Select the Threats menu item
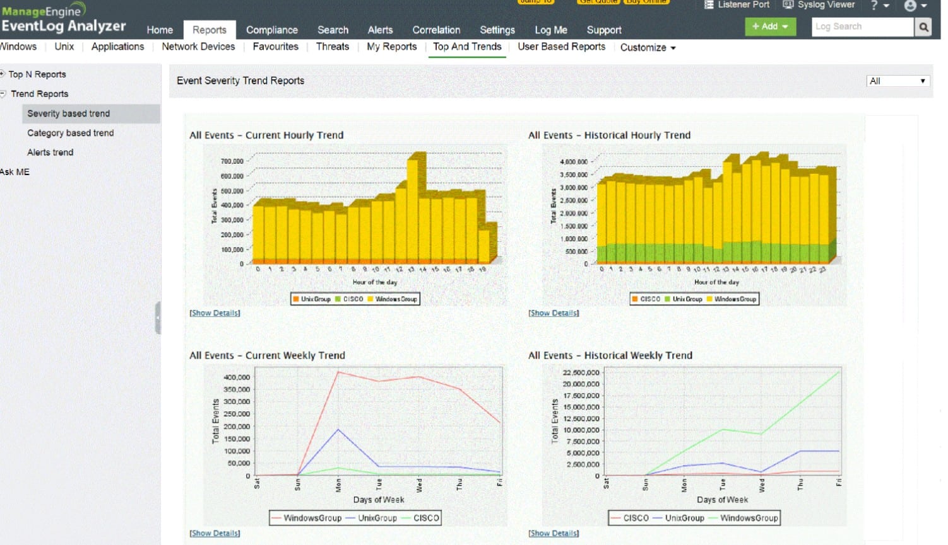 tap(332, 47)
